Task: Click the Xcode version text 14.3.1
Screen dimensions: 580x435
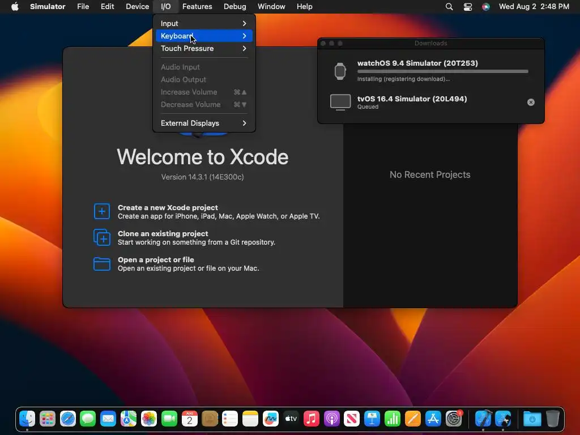Action: (202, 177)
